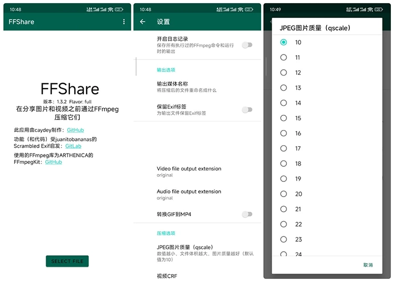394x282 pixels.
Task: Select qscale option 23
Action: point(284,240)
